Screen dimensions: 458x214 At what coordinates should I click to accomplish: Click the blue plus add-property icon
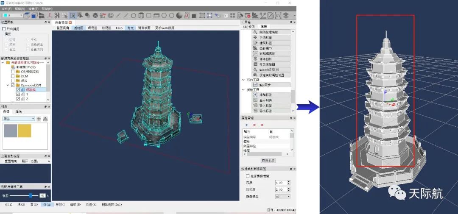246,125
